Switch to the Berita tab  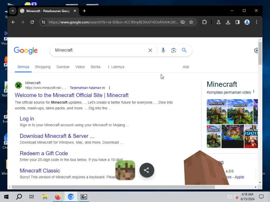(95, 67)
